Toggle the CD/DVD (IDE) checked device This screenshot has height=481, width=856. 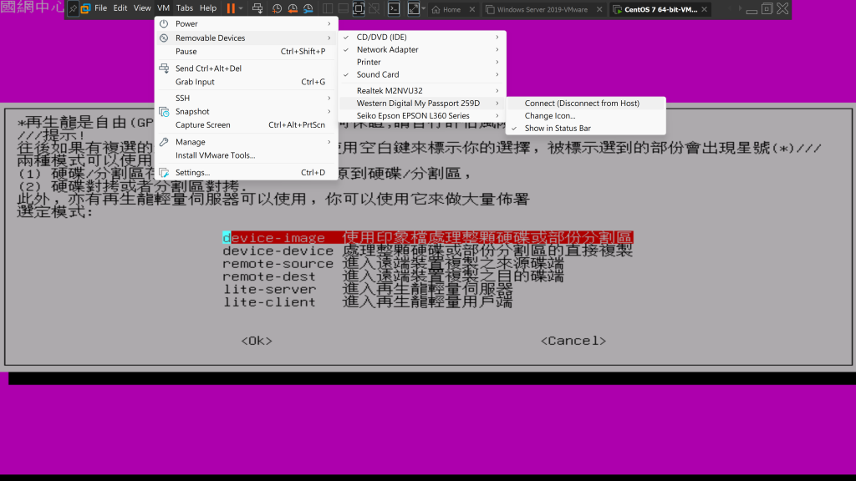click(x=381, y=38)
